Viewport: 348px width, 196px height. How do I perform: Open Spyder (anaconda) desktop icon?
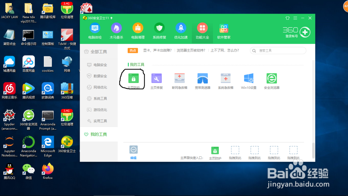tap(9, 120)
